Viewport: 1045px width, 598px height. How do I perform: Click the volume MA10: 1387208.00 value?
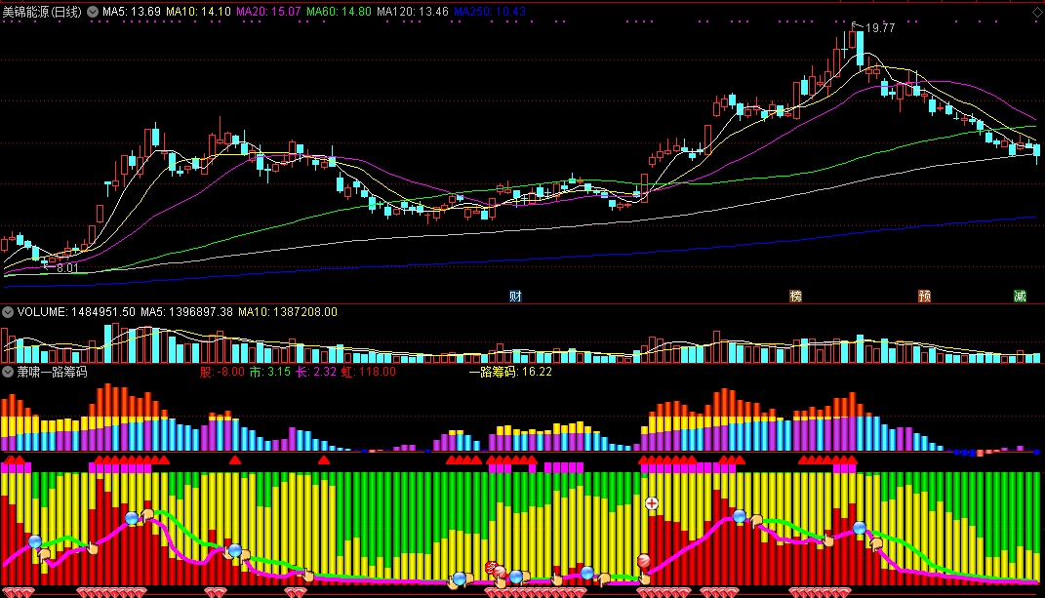(x=287, y=312)
